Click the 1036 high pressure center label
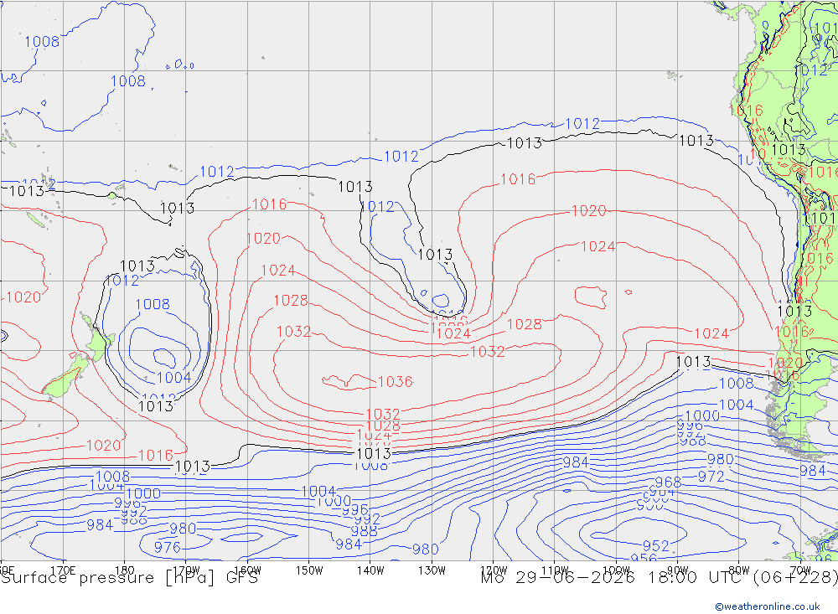This screenshot has width=838, height=614. pos(395,381)
